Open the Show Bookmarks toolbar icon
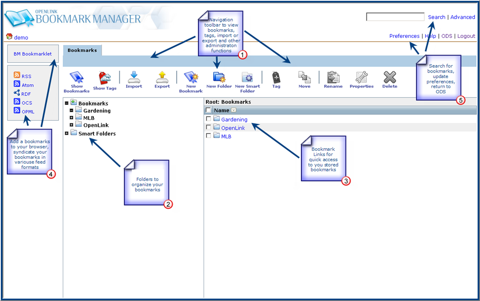Screen dimensions: 480x301 point(77,77)
